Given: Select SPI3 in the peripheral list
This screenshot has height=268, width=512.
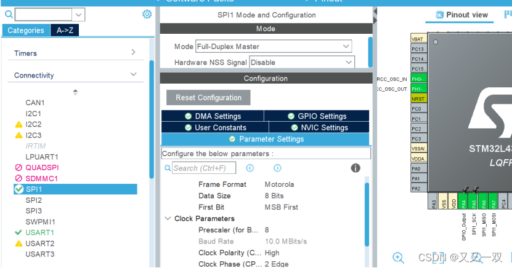Looking at the screenshot, I should [34, 211].
